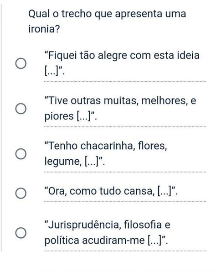Image resolution: width=216 pixels, height=272 pixels.
Task: Click the "Tenho chacarinha, flores," text line
Action: 106,146
